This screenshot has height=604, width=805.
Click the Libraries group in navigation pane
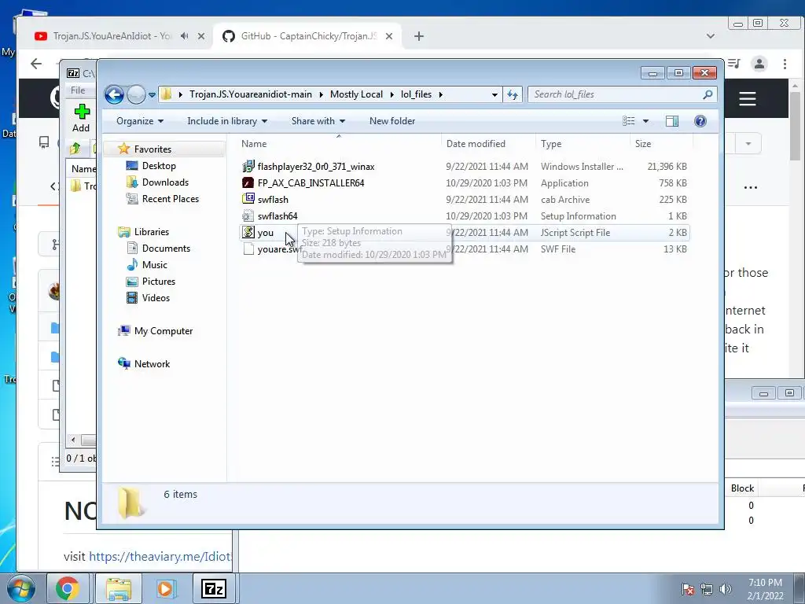(152, 232)
